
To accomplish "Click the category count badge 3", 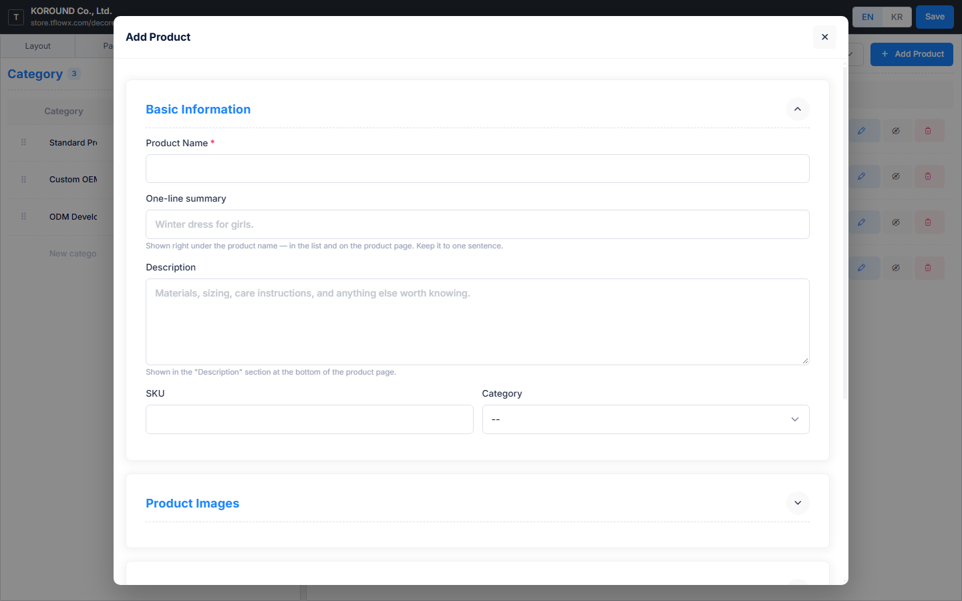I will (74, 73).
